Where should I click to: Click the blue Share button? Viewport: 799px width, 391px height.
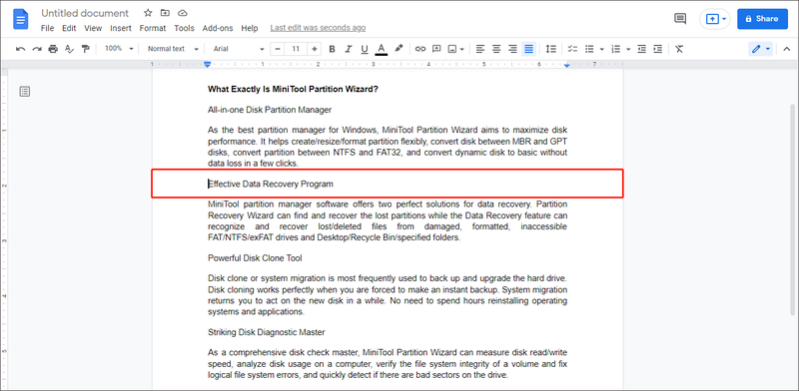(x=762, y=19)
